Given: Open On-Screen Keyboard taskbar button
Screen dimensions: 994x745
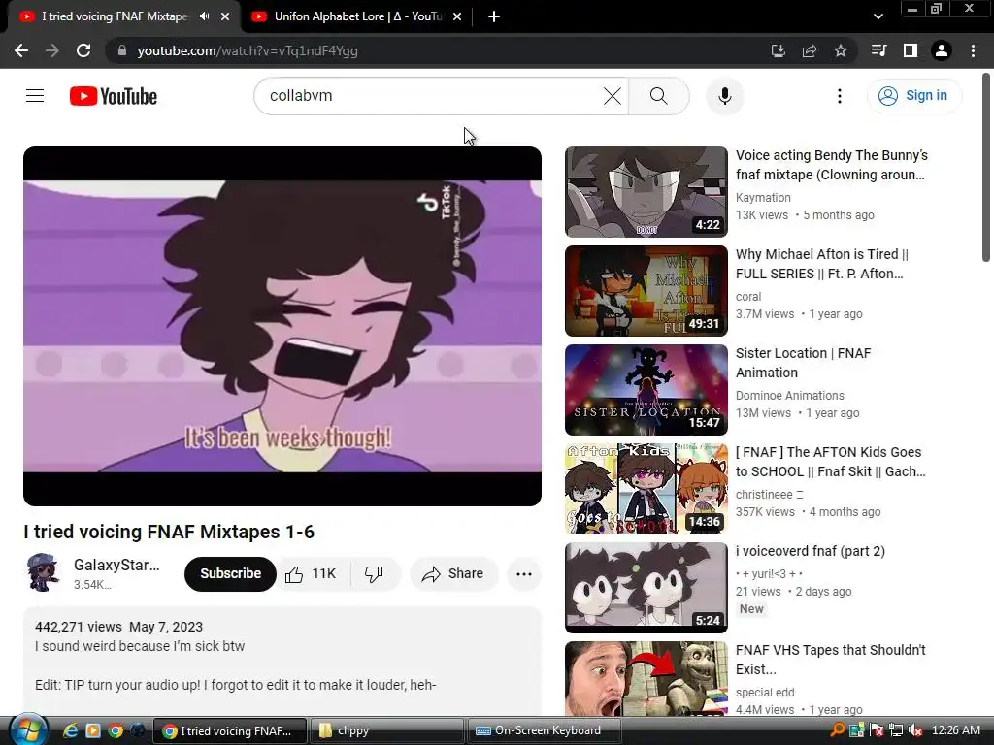Looking at the screenshot, I should click(x=544, y=731).
